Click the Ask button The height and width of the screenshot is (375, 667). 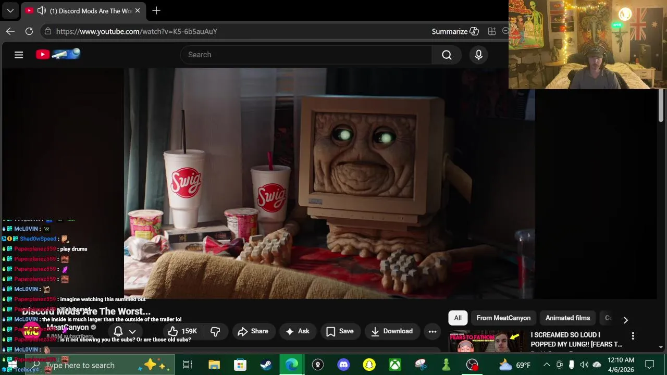click(297, 331)
